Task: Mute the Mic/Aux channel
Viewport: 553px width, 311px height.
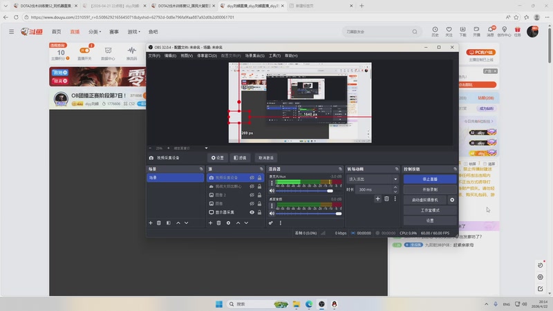Action: click(x=272, y=191)
